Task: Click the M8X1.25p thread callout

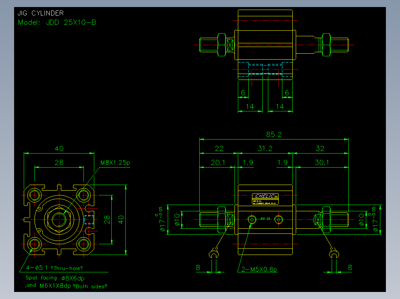Action: coord(115,162)
